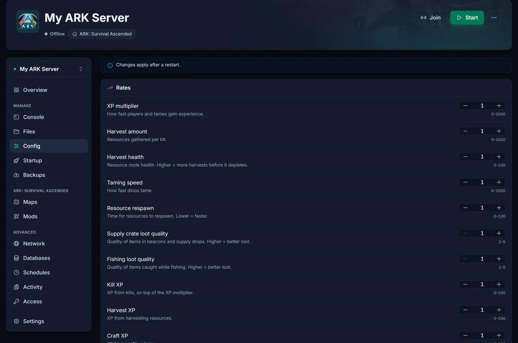518x343 pixels.
Task: Open the Activity page
Action: coord(49,287)
